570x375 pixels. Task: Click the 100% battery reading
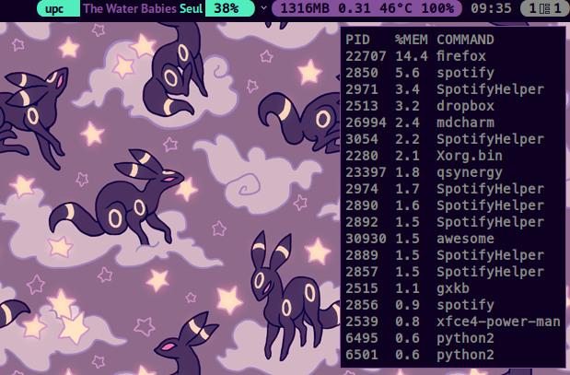[437, 8]
